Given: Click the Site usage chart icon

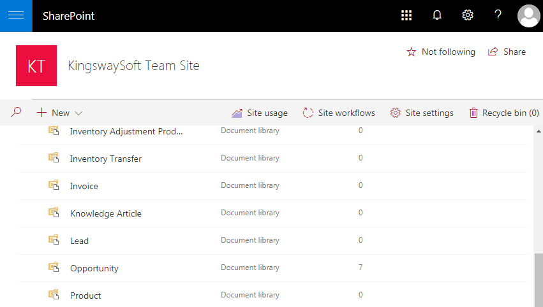Looking at the screenshot, I should (x=237, y=113).
